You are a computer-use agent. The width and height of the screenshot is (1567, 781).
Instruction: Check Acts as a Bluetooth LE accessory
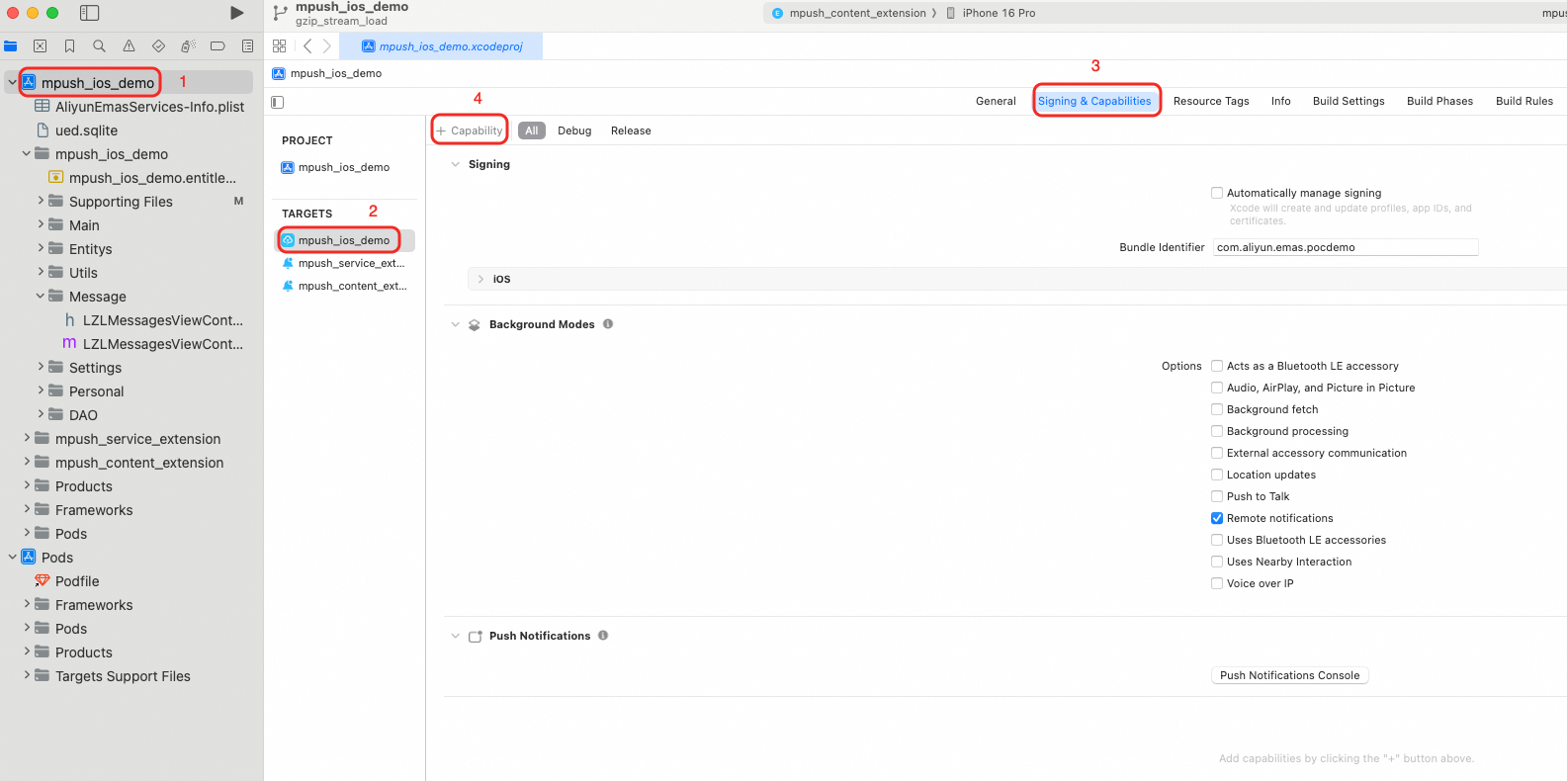pyautogui.click(x=1217, y=366)
